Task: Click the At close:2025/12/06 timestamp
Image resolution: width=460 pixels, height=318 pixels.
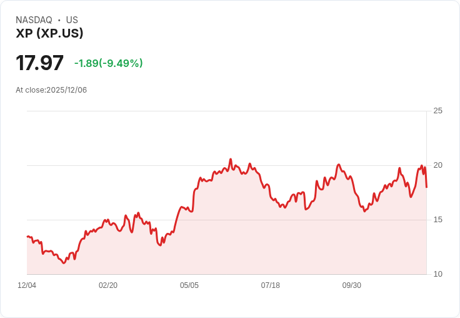Action: coord(51,90)
